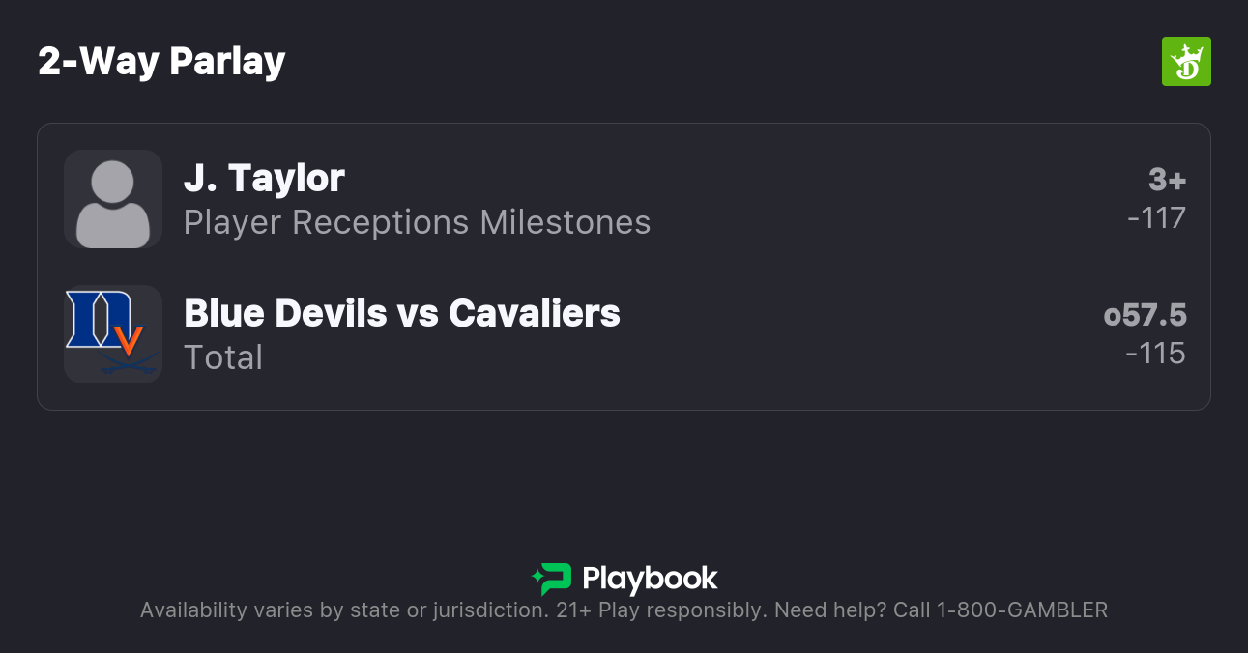
Task: Select the Playbook wordmark text
Action: (x=650, y=579)
